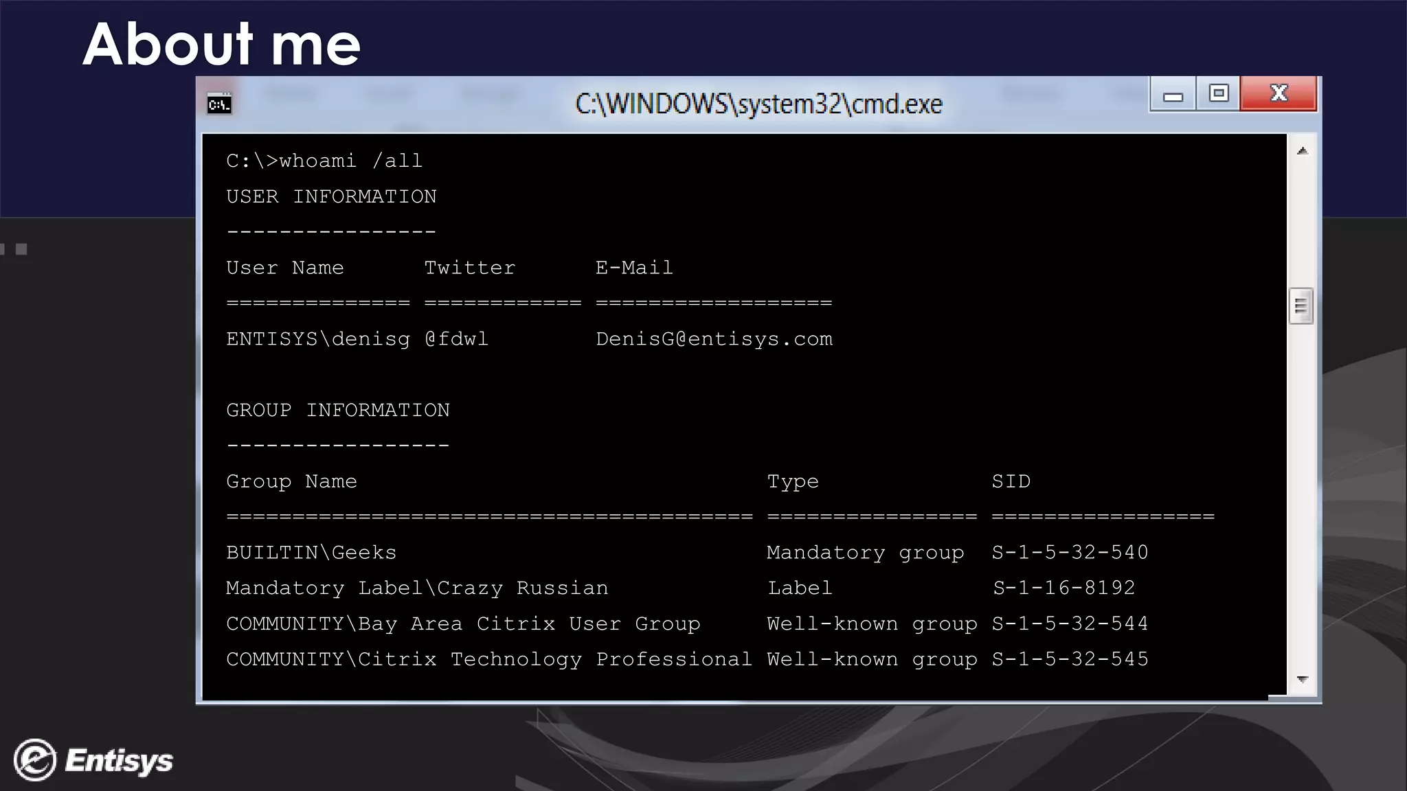Click the scrollbar down arrow
This screenshot has height=791, width=1407.
(1302, 679)
